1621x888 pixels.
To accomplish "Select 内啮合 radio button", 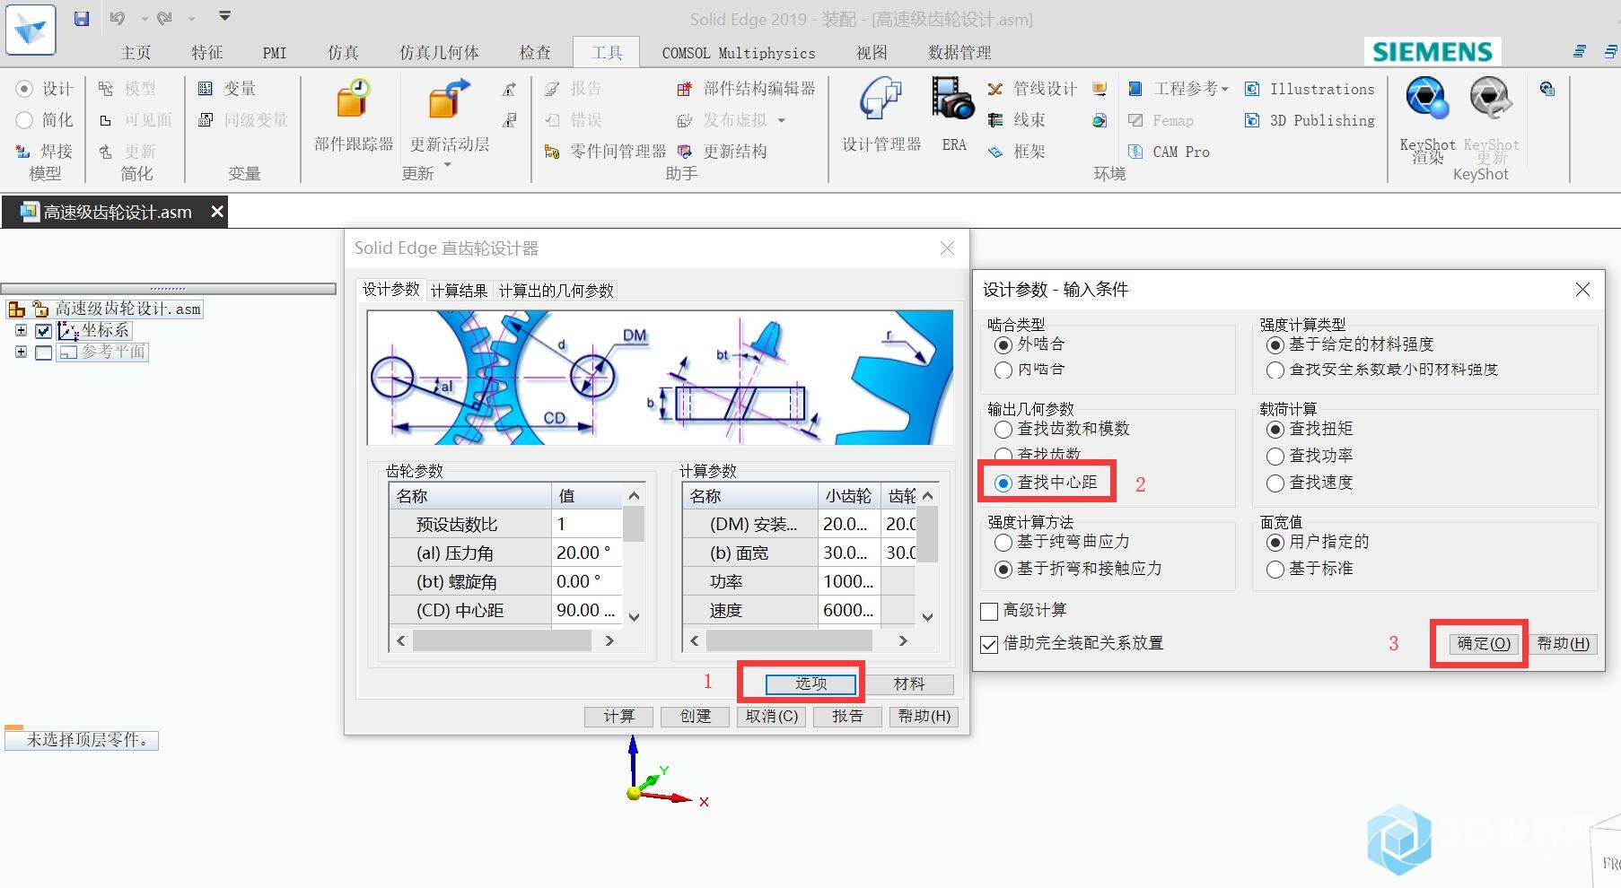I will pyautogui.click(x=1003, y=370).
